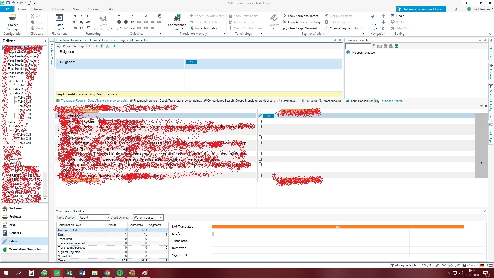Switch to the Review ribbon tab
The image size is (494, 278).
39,9
